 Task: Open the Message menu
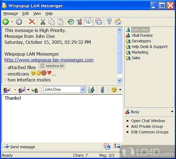click(x=10, y=14)
